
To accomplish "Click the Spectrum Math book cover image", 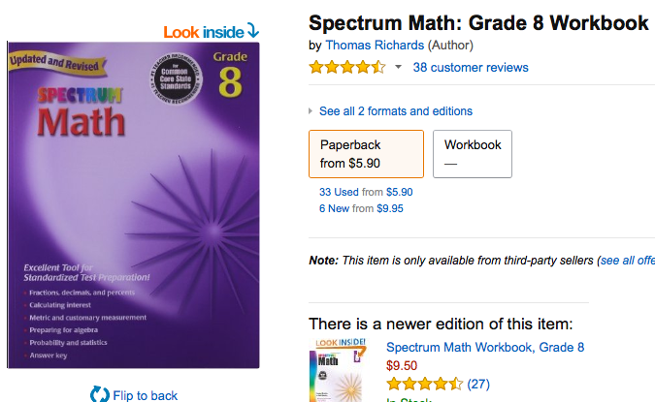I will coord(133,204).
